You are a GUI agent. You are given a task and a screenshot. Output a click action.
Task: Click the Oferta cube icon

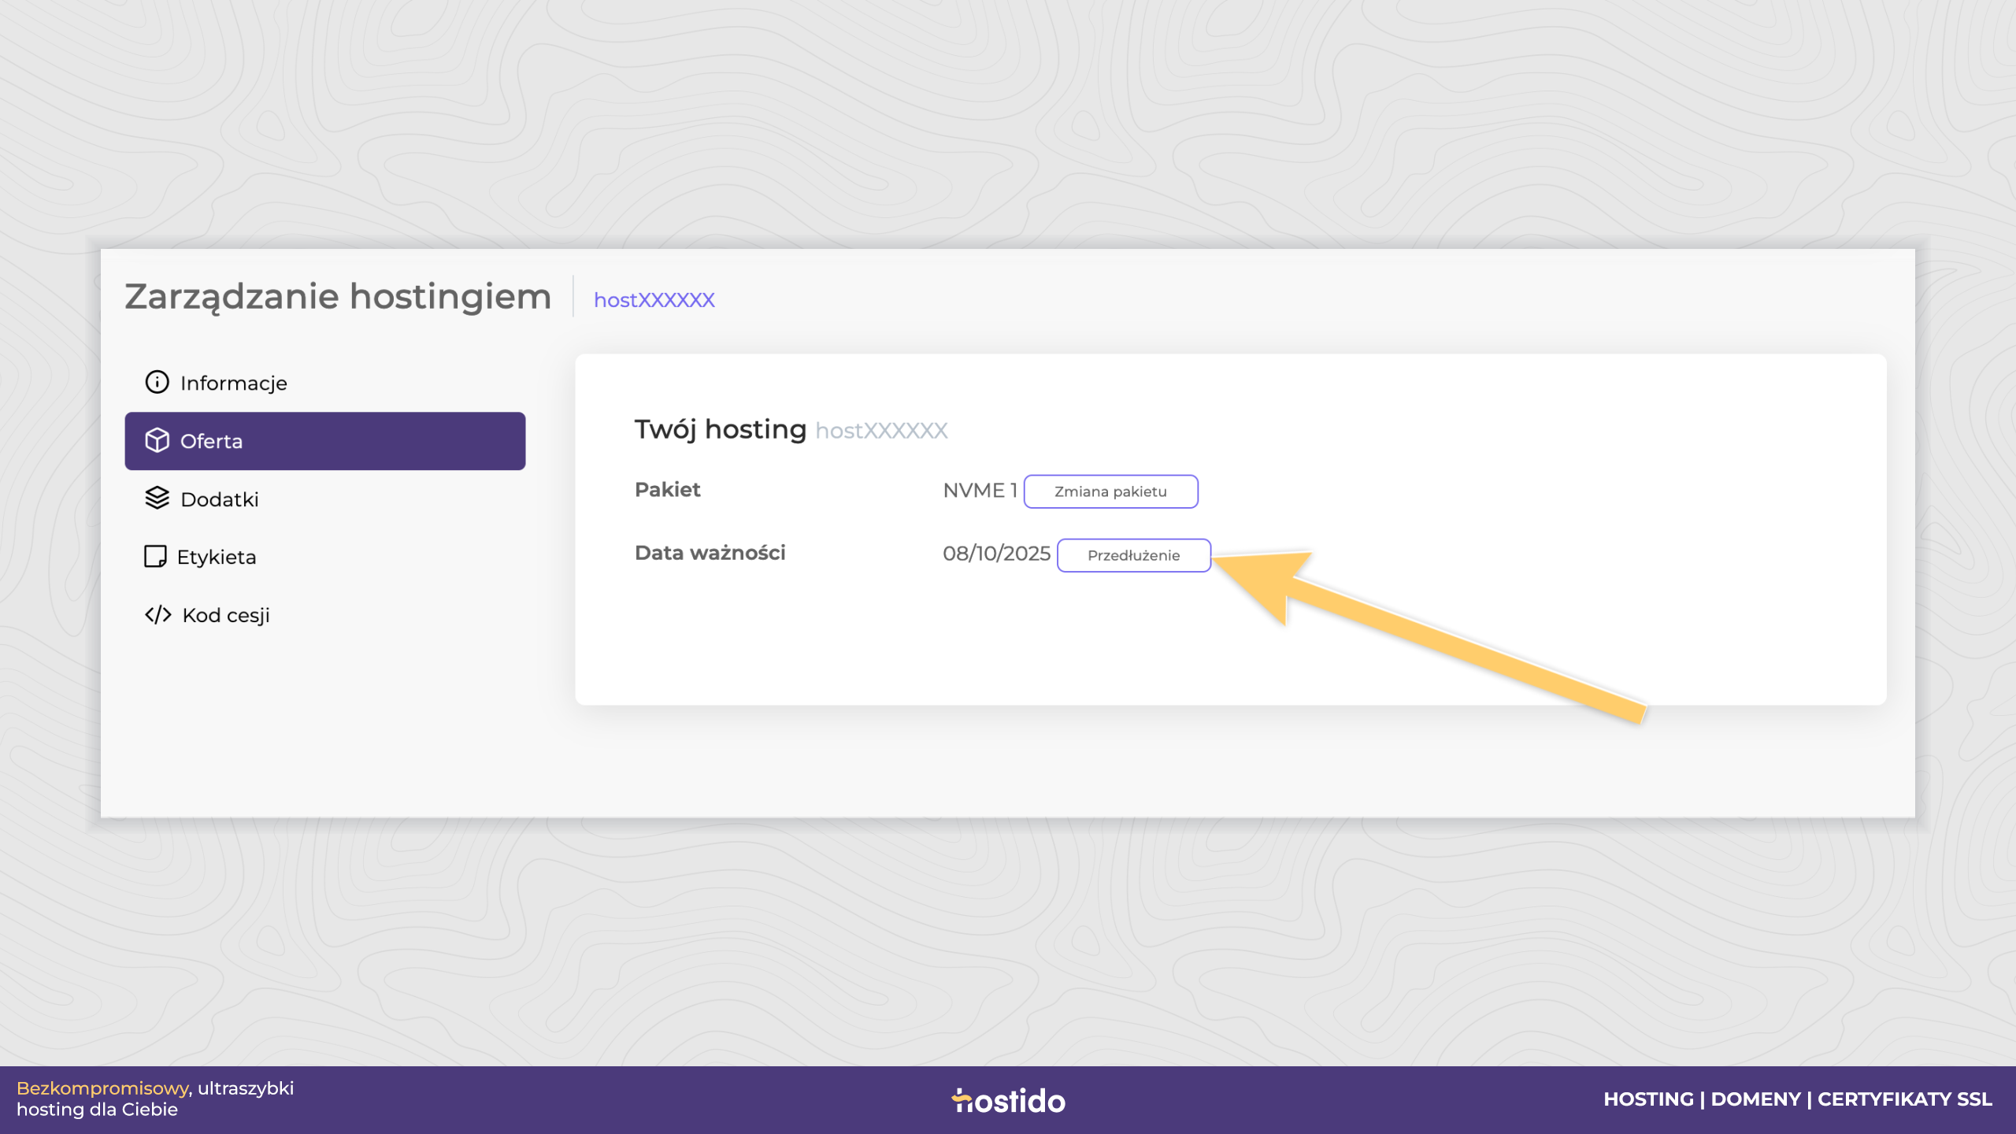coord(157,440)
